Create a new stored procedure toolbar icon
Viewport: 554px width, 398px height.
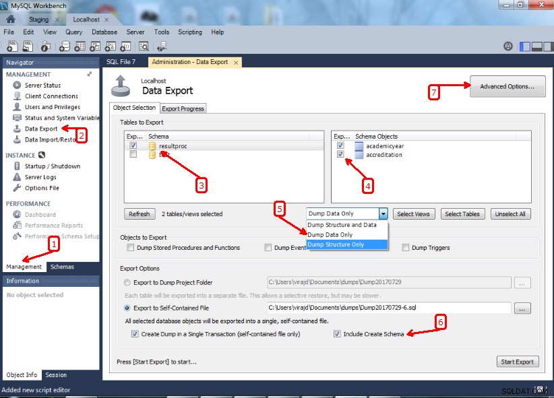pyautogui.click(x=111, y=46)
